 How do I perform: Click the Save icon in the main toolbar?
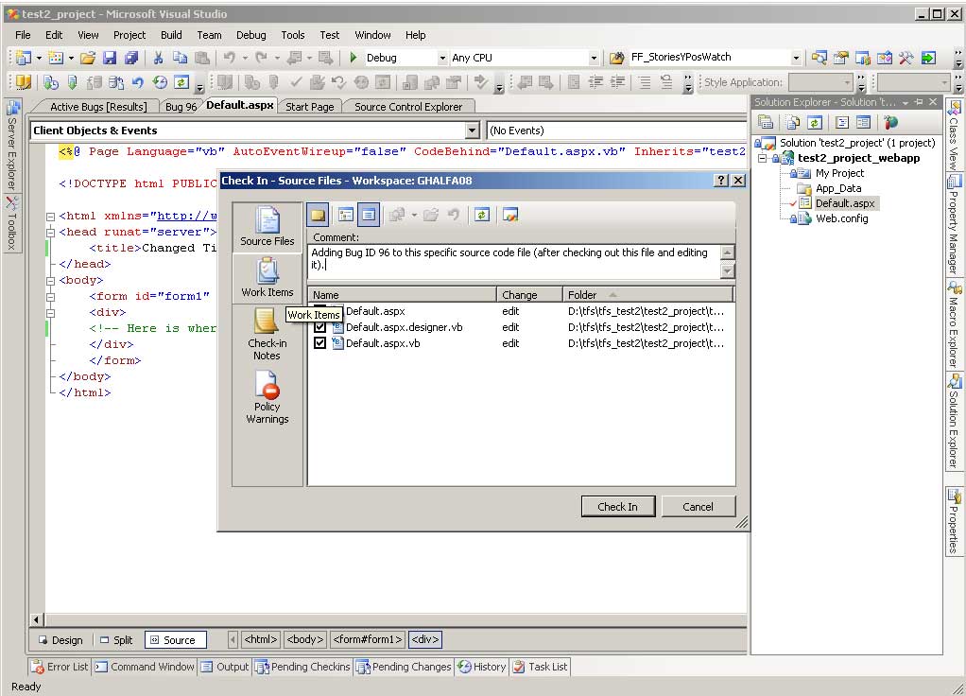coord(110,58)
